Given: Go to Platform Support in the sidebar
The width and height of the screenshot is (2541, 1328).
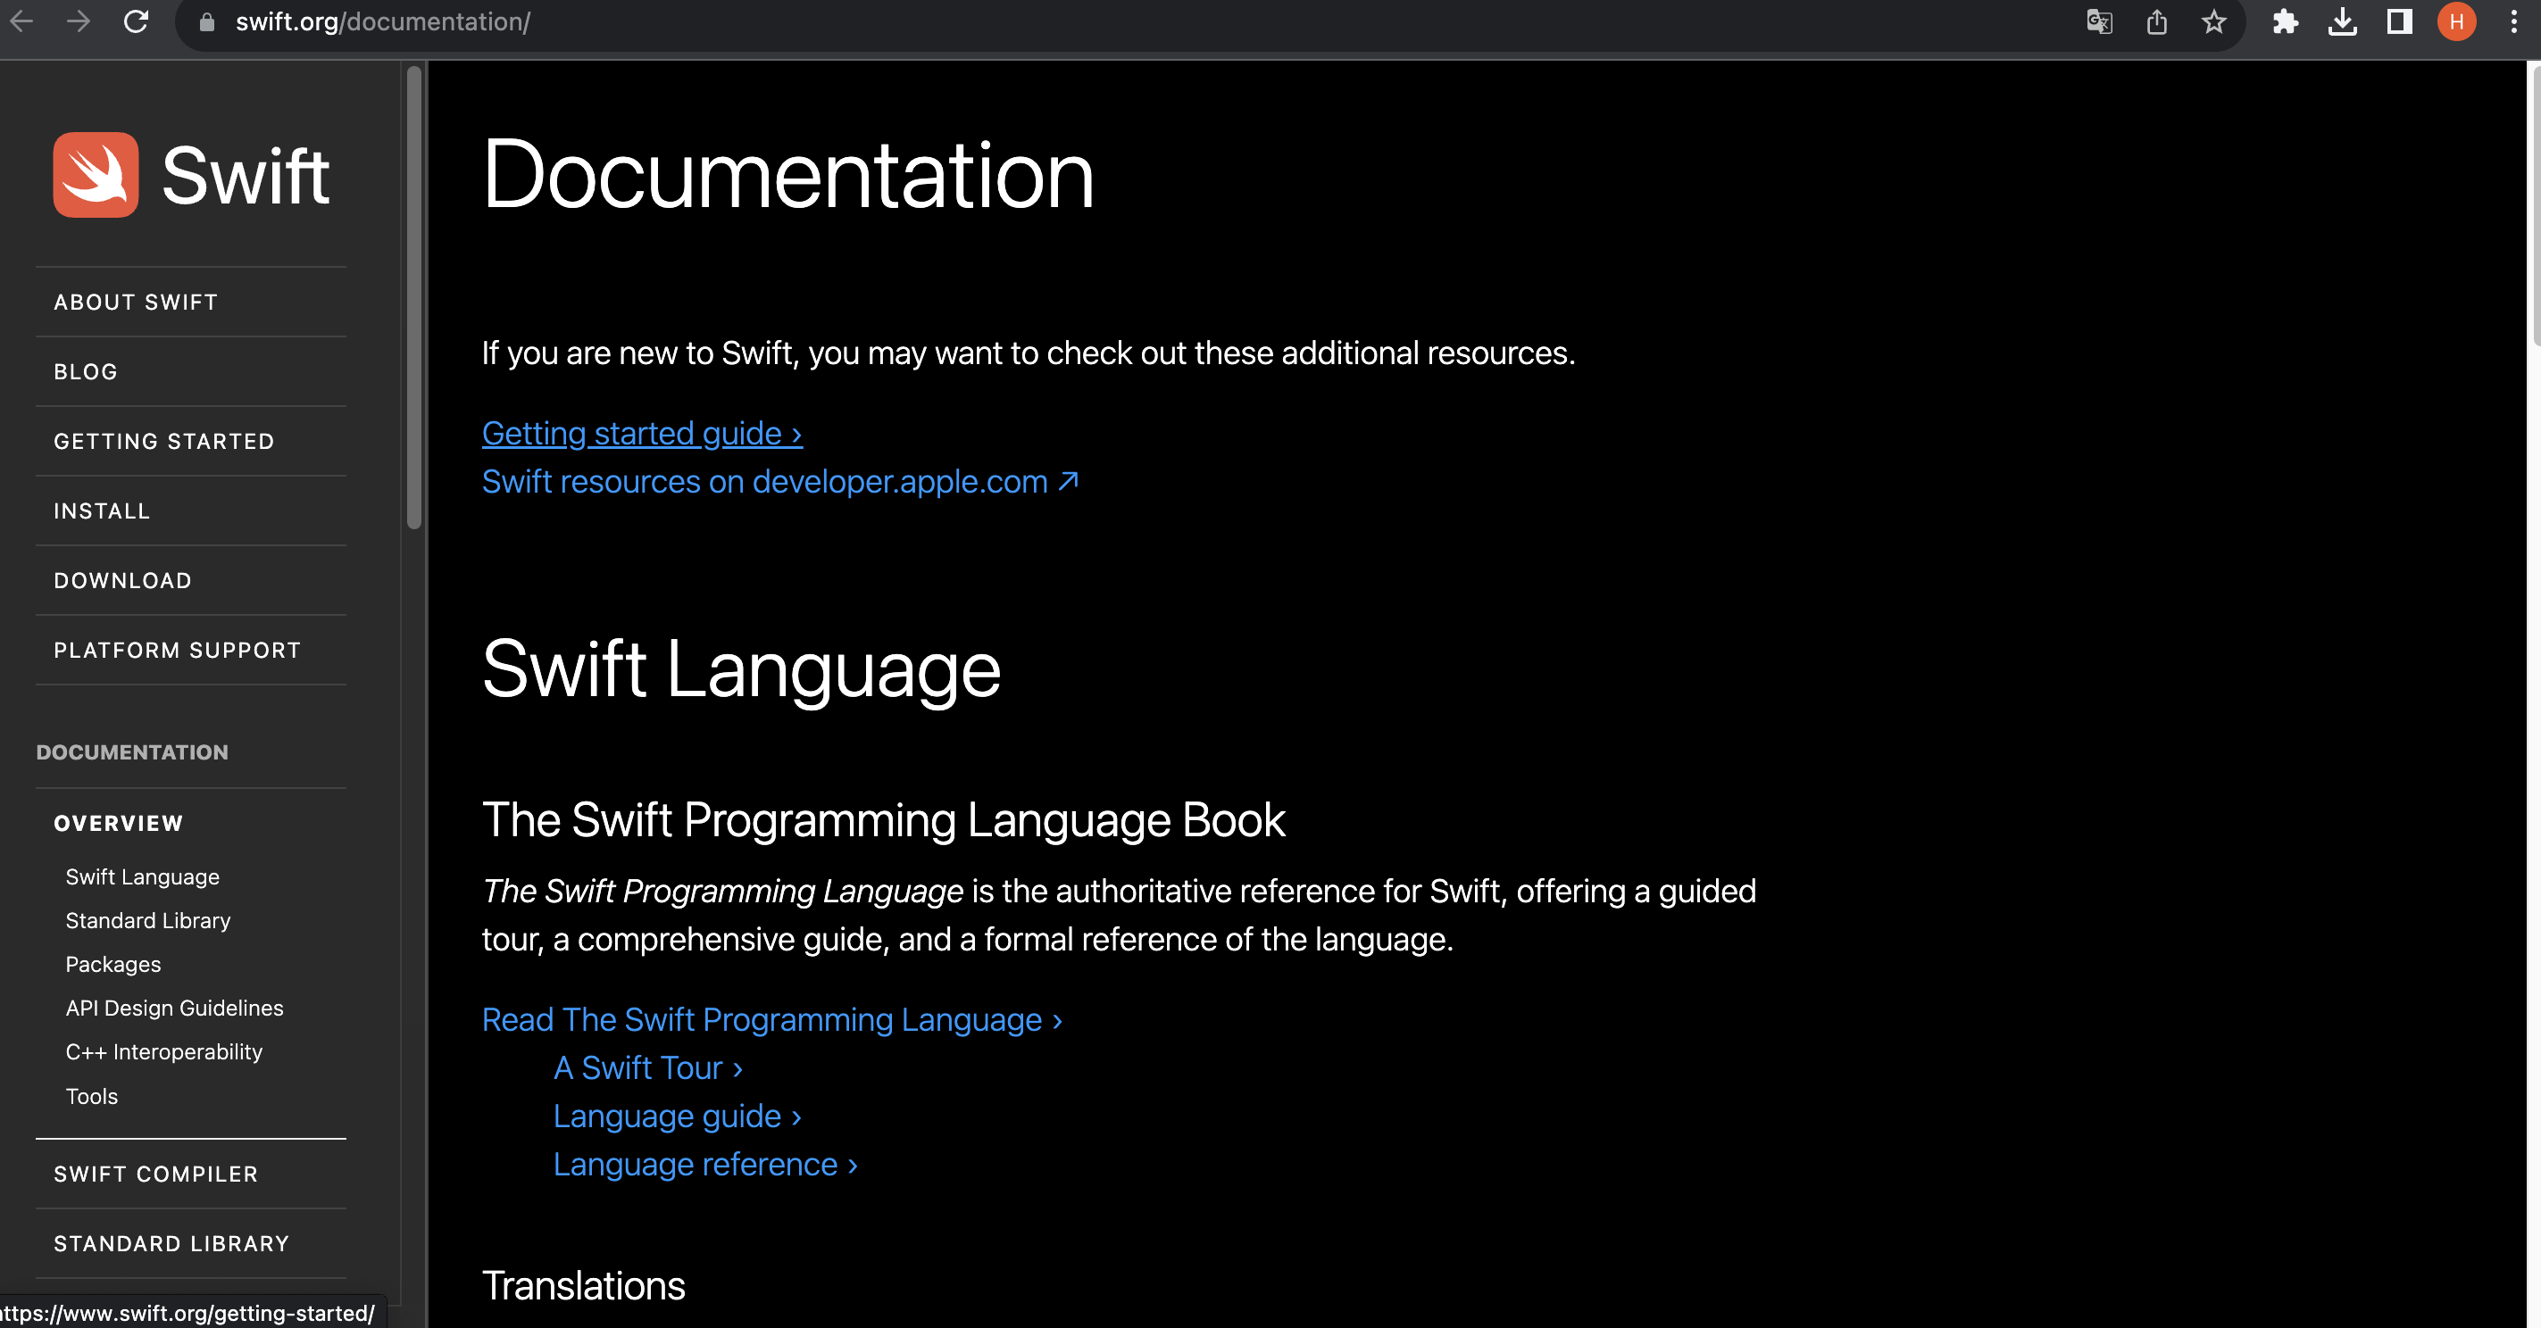Looking at the screenshot, I should point(178,651).
